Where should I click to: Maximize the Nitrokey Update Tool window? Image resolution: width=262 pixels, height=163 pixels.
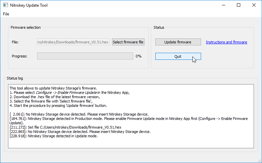click(x=239, y=5)
